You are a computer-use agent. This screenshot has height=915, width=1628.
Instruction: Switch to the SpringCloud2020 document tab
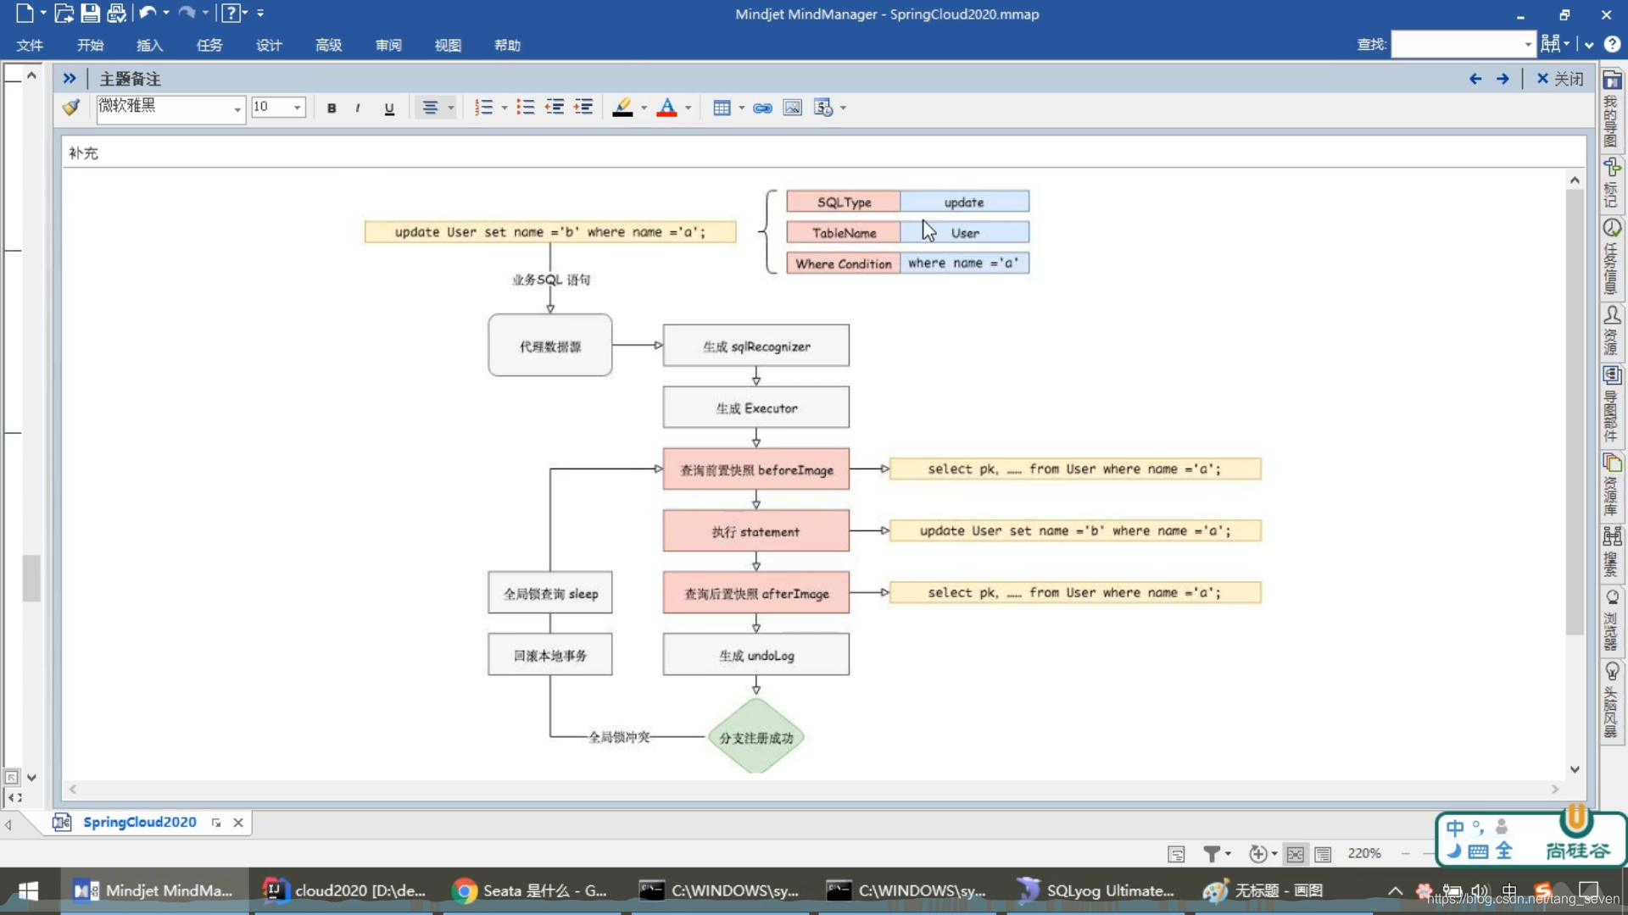click(x=139, y=822)
